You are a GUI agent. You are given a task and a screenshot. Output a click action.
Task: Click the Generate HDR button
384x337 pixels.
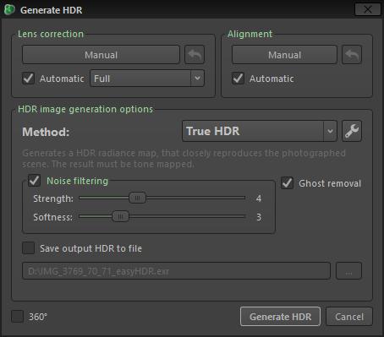coord(280,317)
